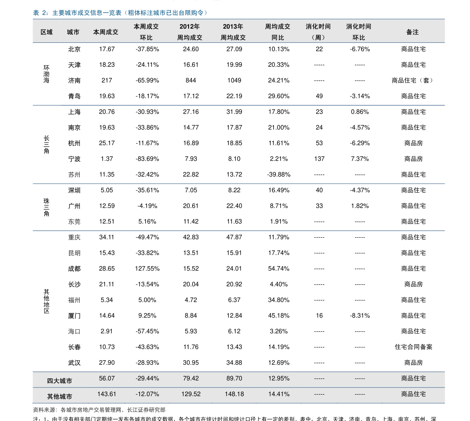Select the 56.07 cell in 四大城市 row
470x421 pixels.
107,378
